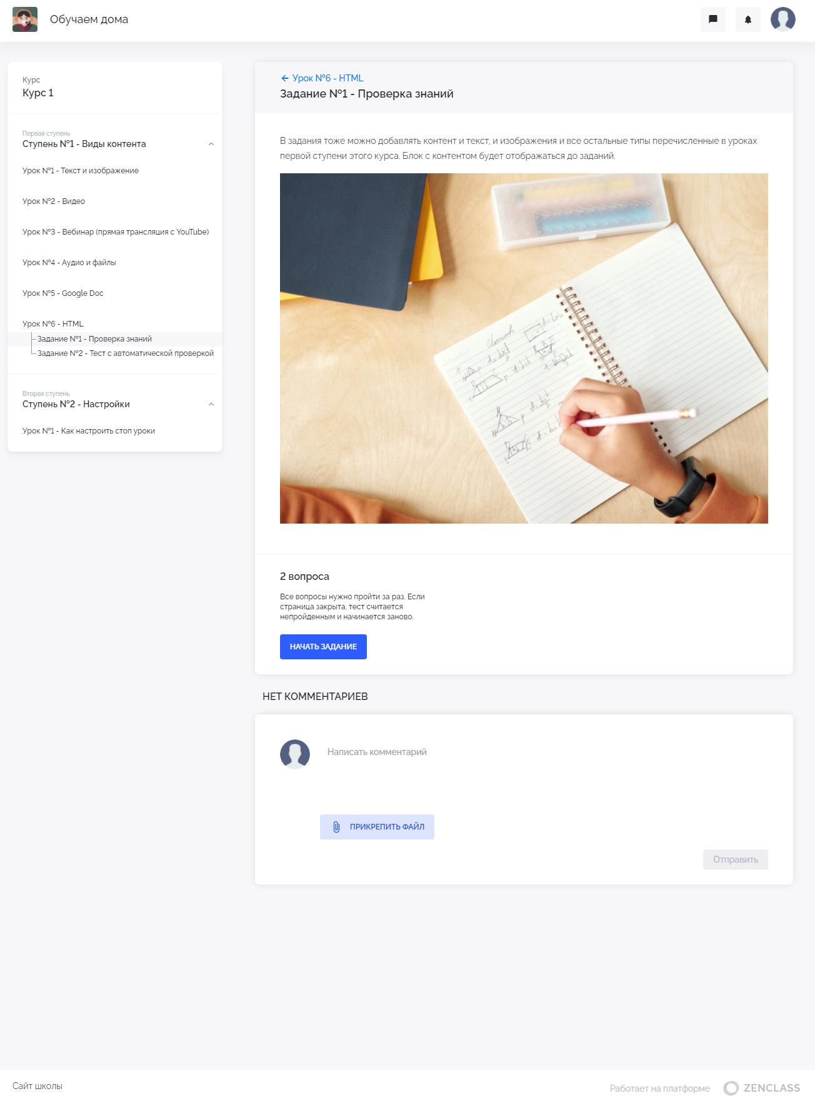Image resolution: width=815 pixels, height=1106 pixels.
Task: Select Задание №2 - Тест с автоматической проверкой
Action: (x=126, y=353)
